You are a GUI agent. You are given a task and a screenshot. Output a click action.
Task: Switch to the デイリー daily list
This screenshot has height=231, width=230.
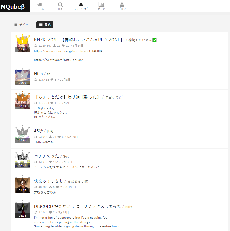pos(23,25)
